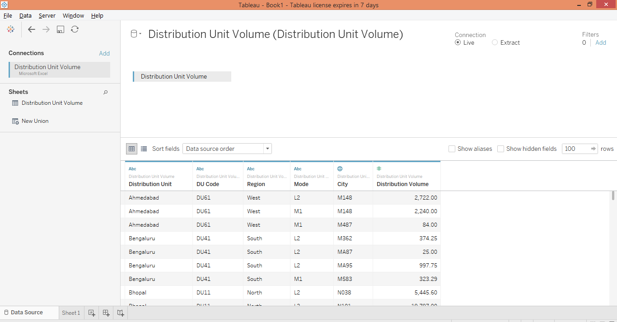Click the search icon next to Sheets
The width and height of the screenshot is (617, 322).
(x=106, y=92)
